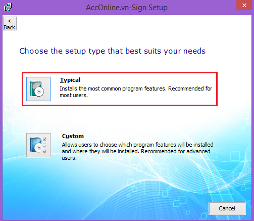Click the '<' arrow on the Back button

point(10,21)
